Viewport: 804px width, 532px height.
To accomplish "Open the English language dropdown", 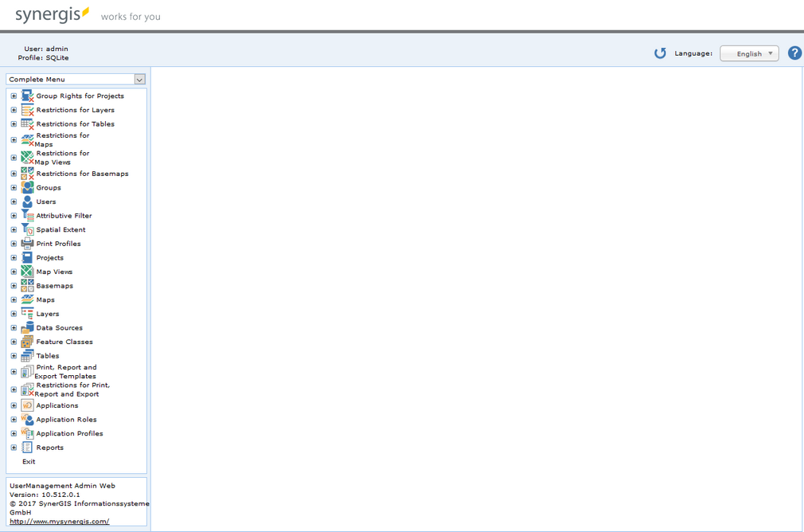I will pyautogui.click(x=748, y=53).
